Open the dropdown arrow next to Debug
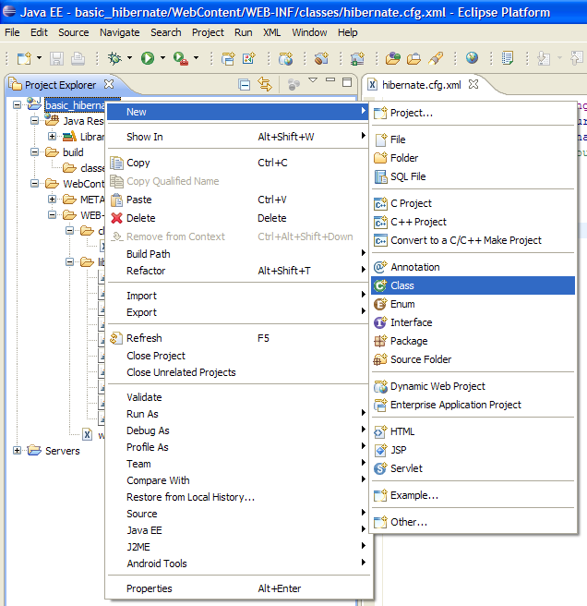This screenshot has width=587, height=606. point(130,58)
